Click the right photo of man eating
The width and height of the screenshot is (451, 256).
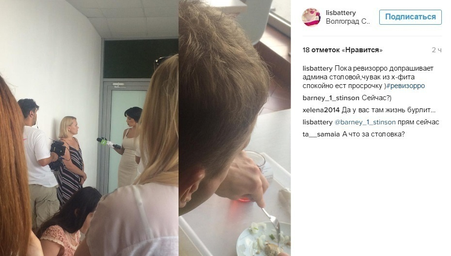[235, 128]
